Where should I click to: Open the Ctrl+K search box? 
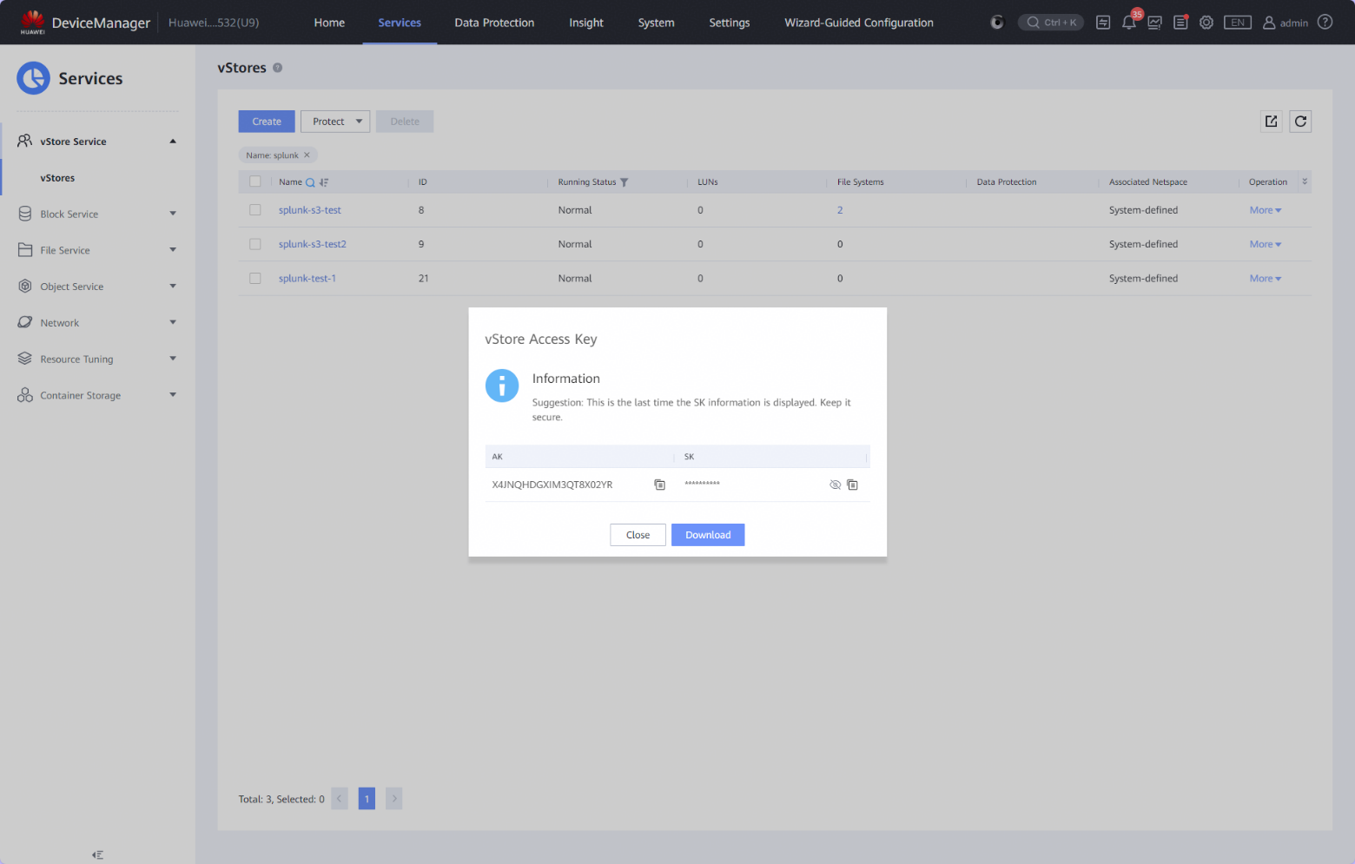coord(1051,23)
